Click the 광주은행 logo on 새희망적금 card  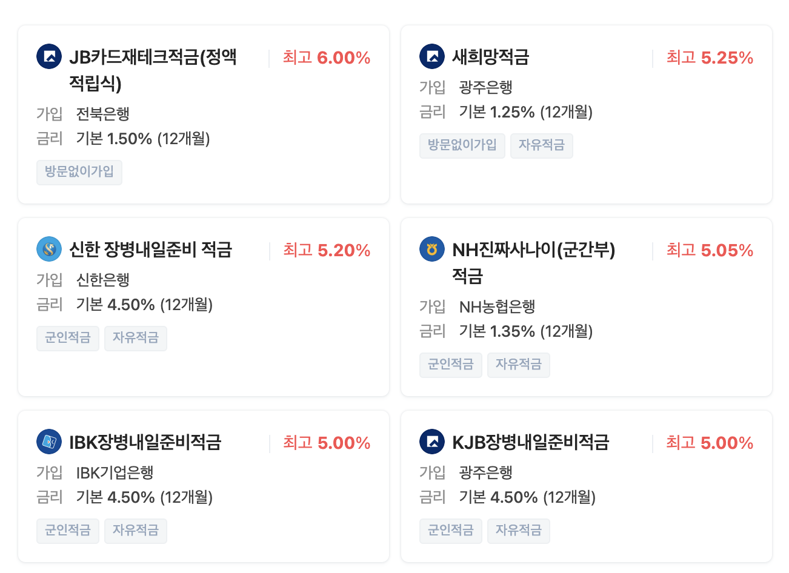(x=432, y=56)
